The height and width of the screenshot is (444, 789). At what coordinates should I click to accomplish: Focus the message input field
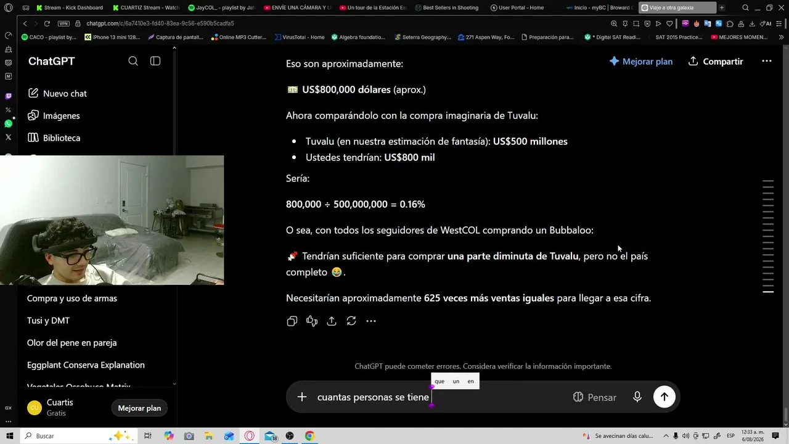coord(438,397)
